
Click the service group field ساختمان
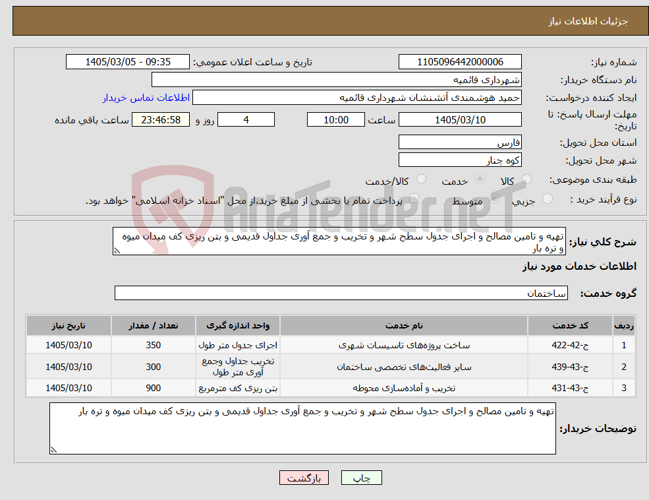point(341,294)
